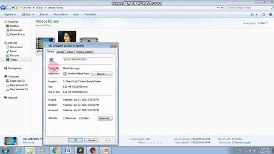Open the Share with dropdown
Viewport: 274px width, 154px height.
pos(60,15)
